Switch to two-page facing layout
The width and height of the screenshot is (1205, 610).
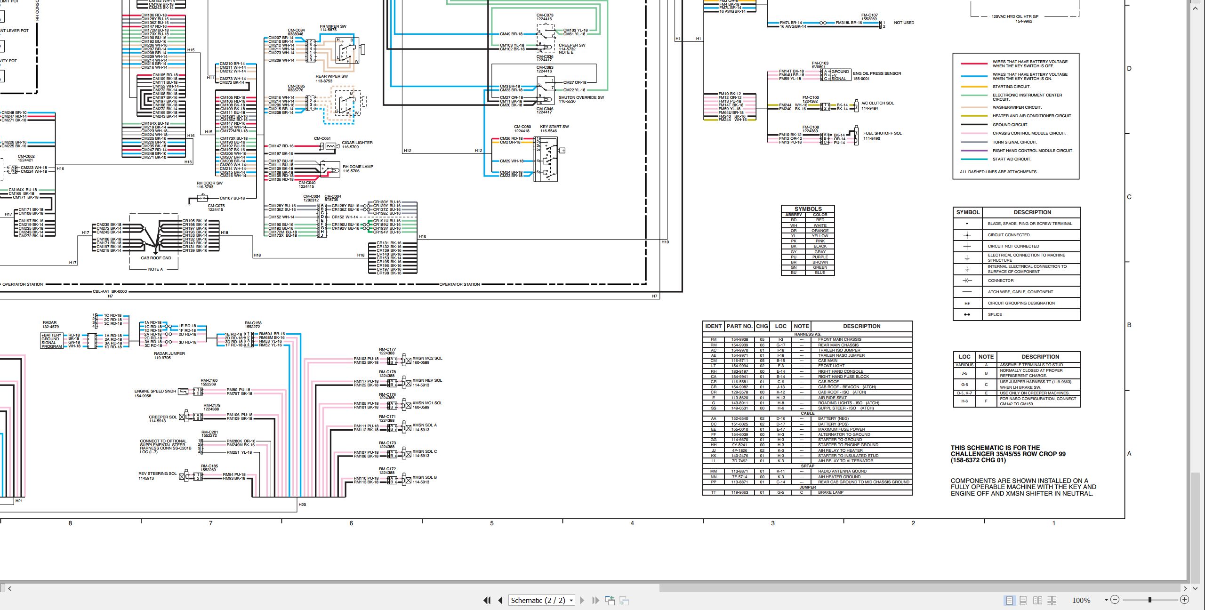coord(1037,600)
